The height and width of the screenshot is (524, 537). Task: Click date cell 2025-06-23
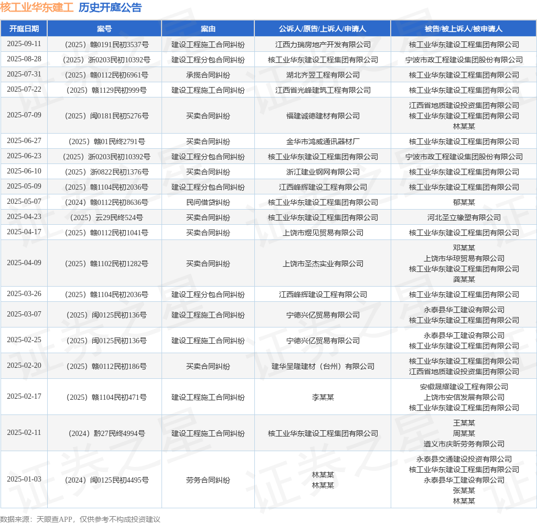(x=24, y=156)
